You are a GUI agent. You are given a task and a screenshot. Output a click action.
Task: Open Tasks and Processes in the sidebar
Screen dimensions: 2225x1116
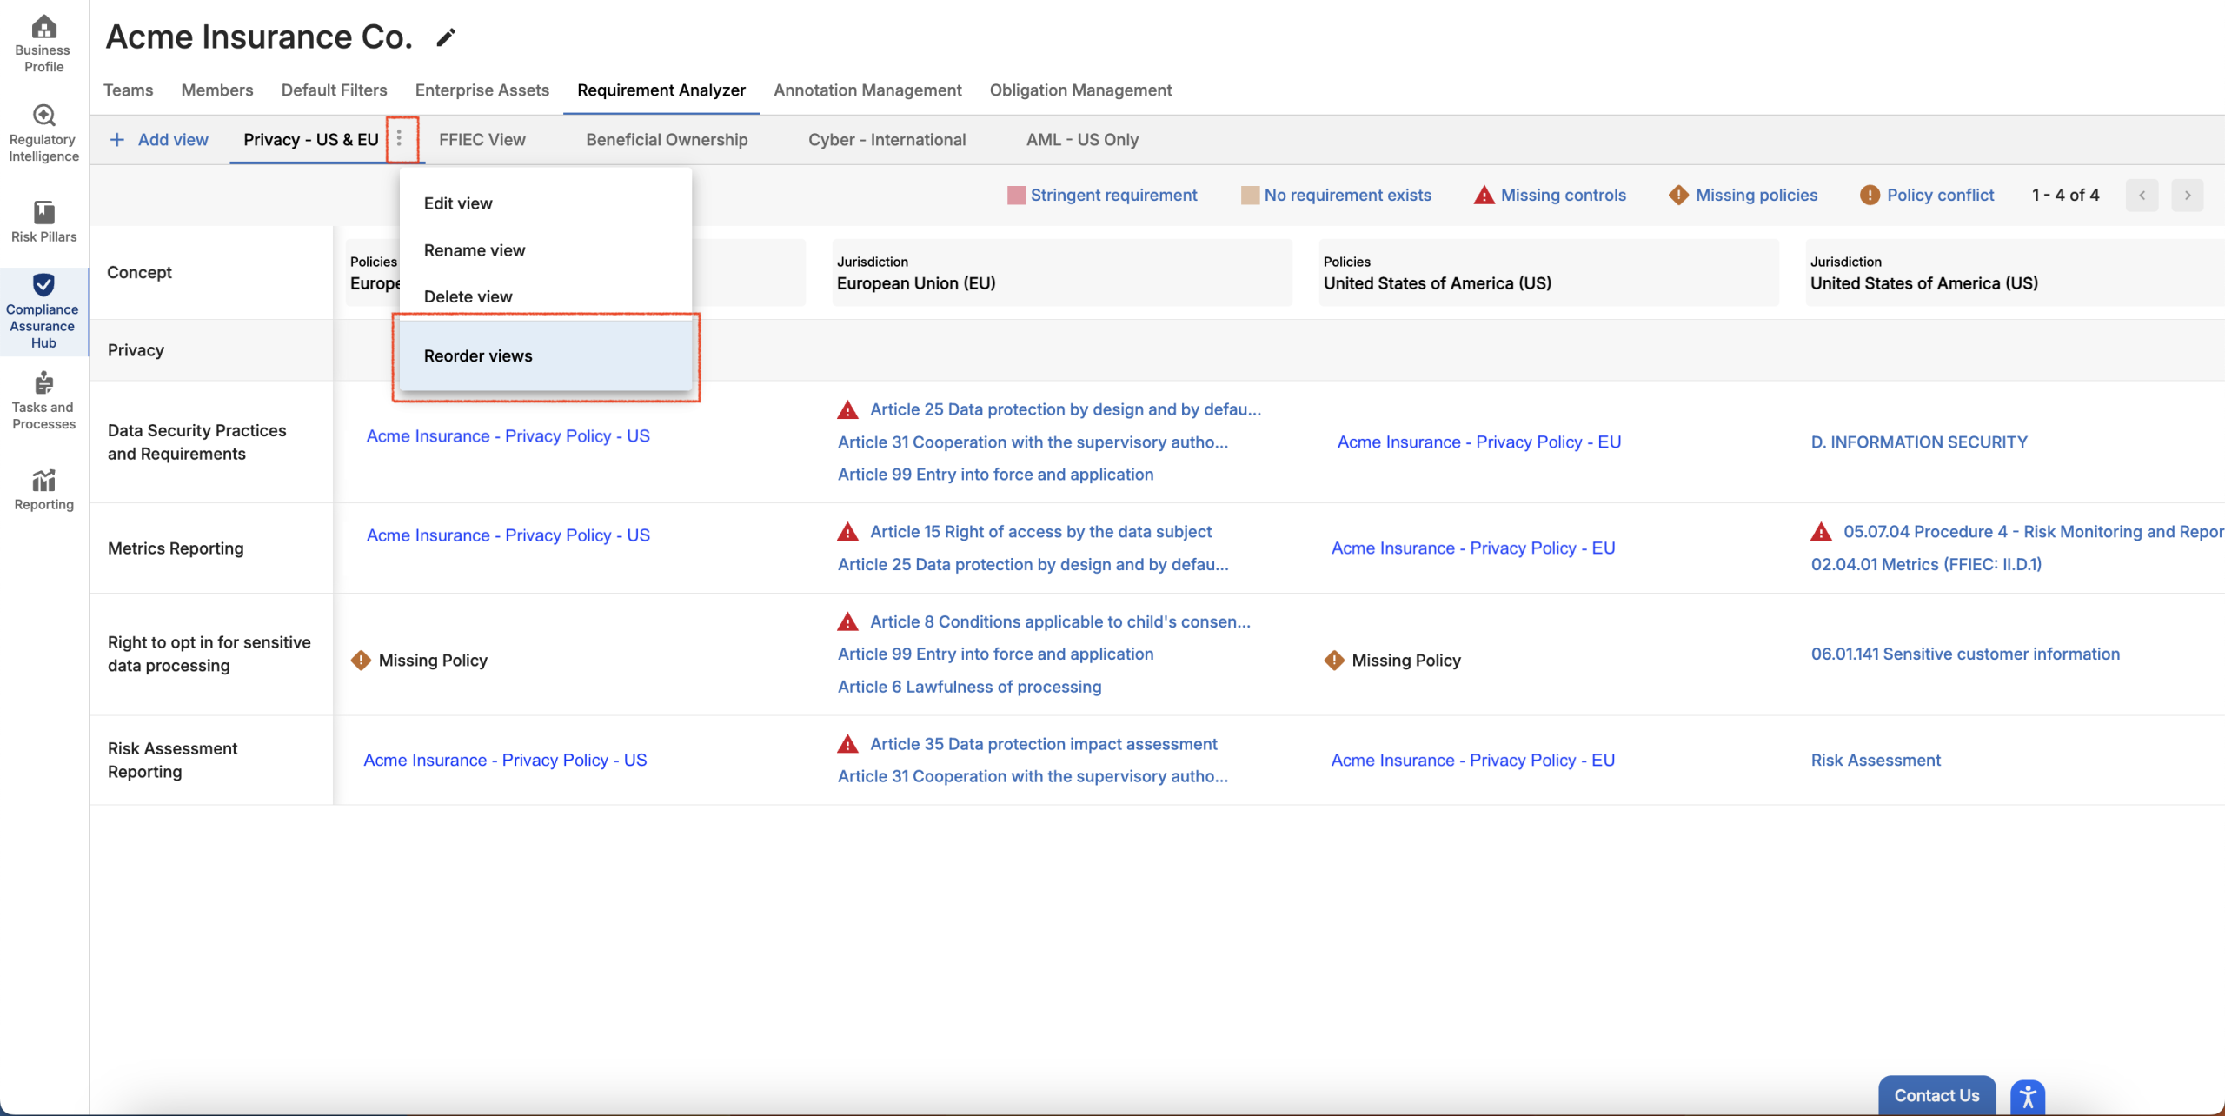point(43,401)
